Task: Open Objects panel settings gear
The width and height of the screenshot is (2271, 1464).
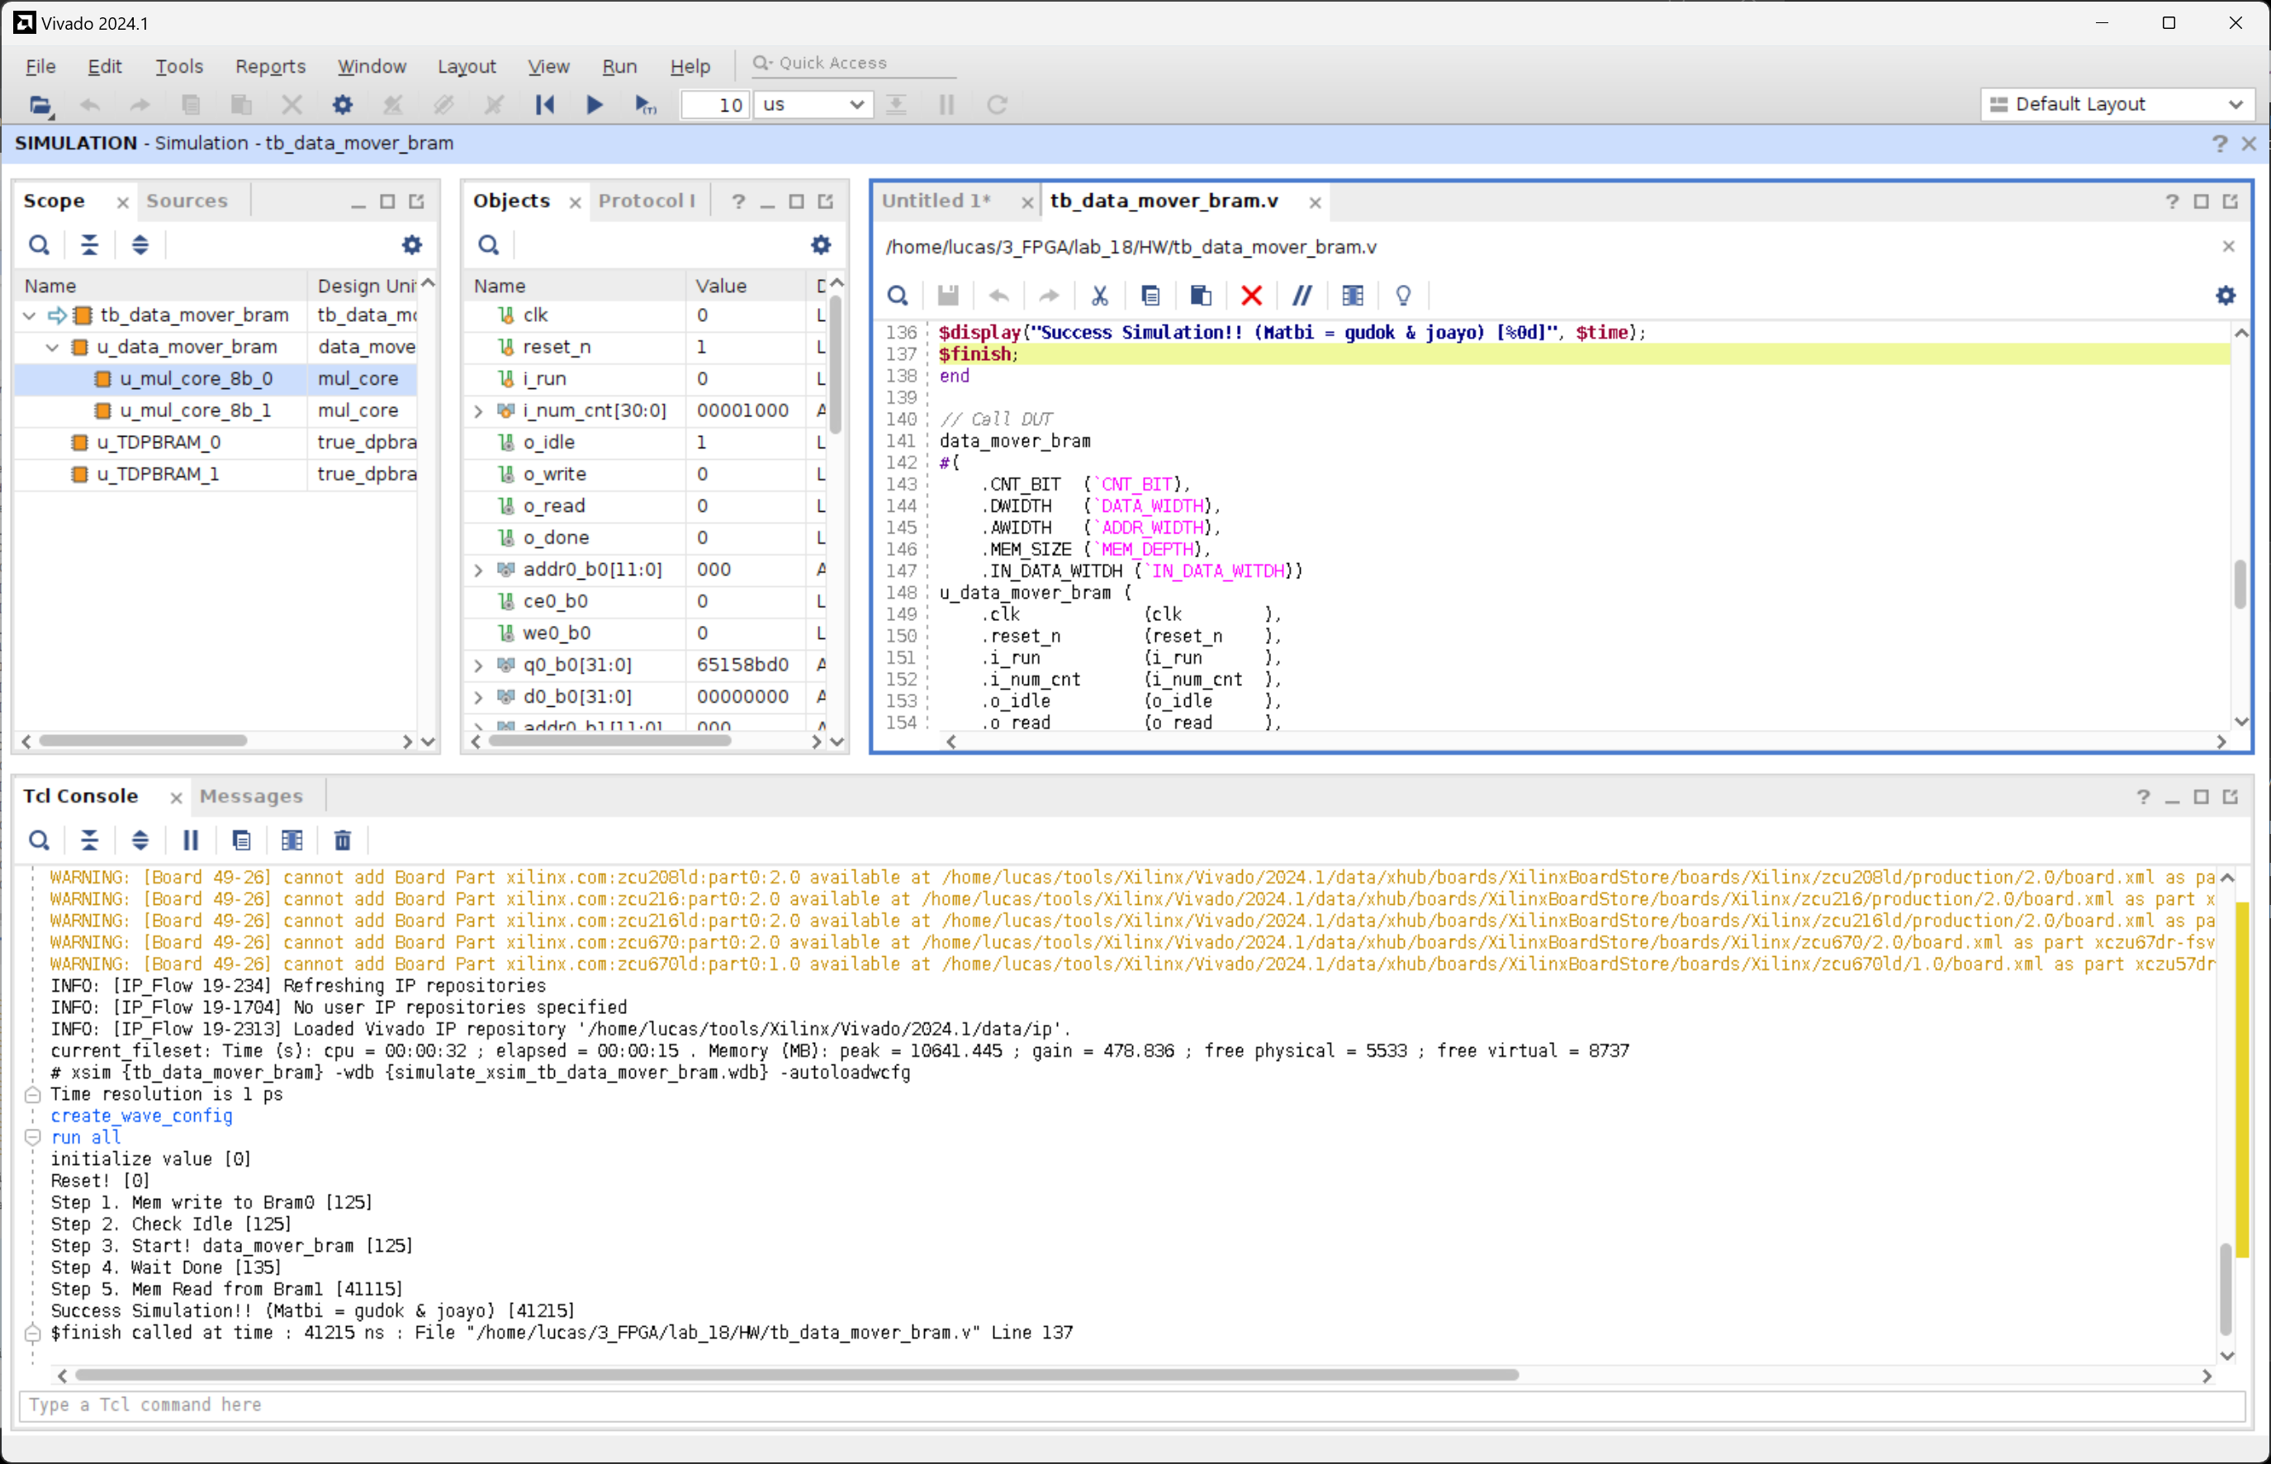Action: click(x=822, y=245)
